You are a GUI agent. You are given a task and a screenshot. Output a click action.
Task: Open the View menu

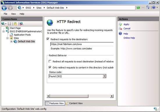[x=13, y=14]
